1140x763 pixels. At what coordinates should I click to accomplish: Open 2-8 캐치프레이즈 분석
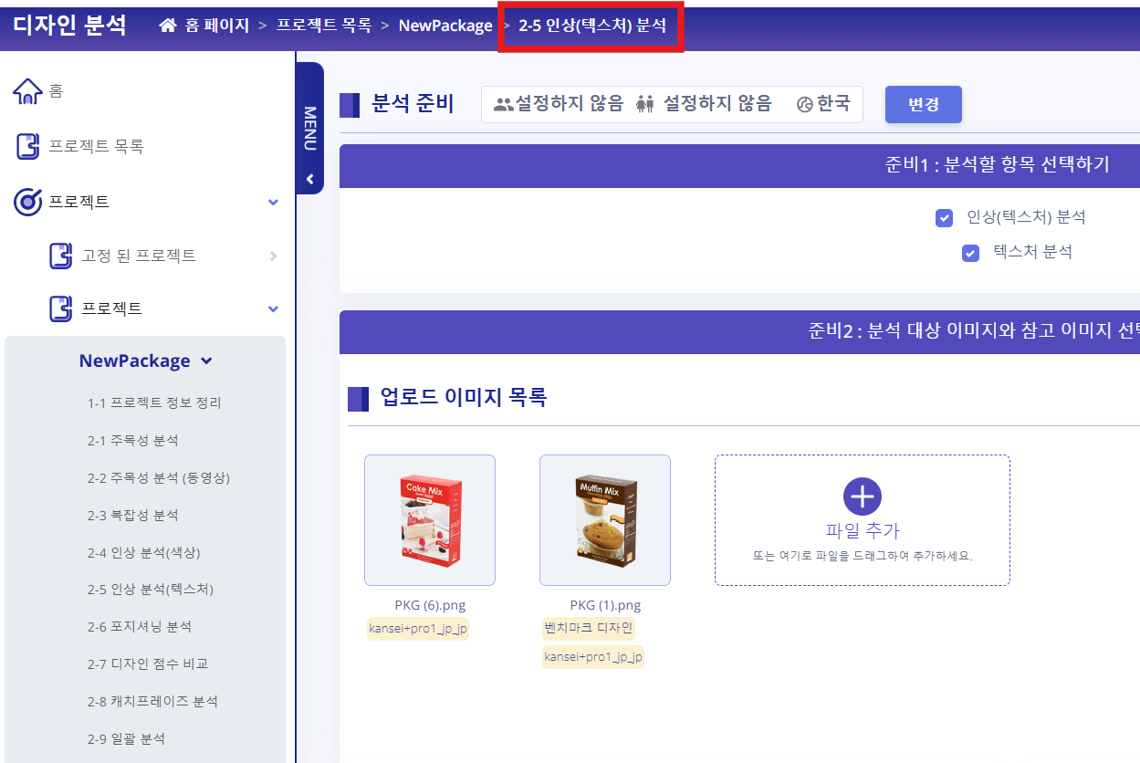[153, 701]
